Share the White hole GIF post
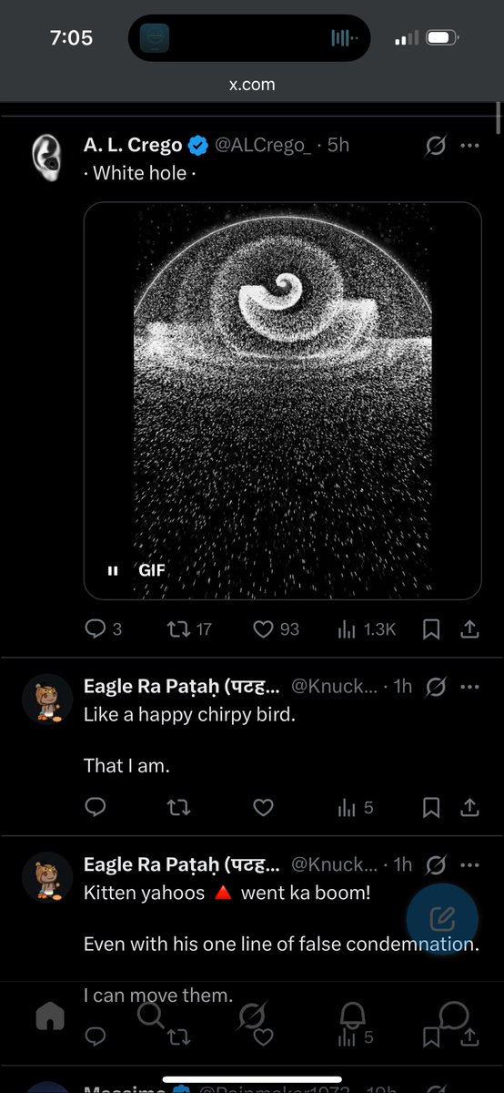Viewport: 504px width, 1093px height. (469, 629)
